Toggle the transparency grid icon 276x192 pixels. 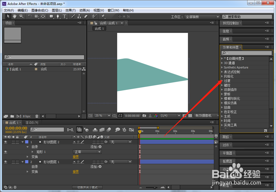190,116
